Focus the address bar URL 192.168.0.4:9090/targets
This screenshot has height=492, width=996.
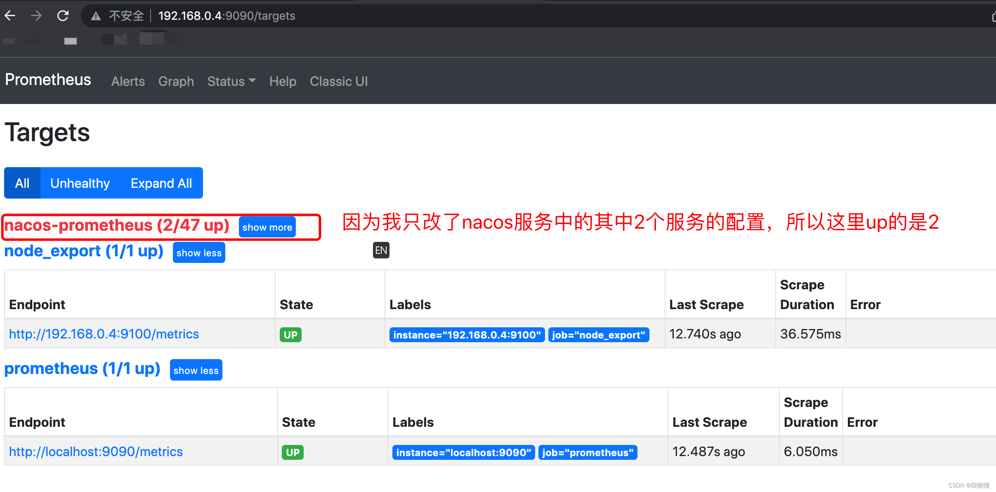pos(227,16)
